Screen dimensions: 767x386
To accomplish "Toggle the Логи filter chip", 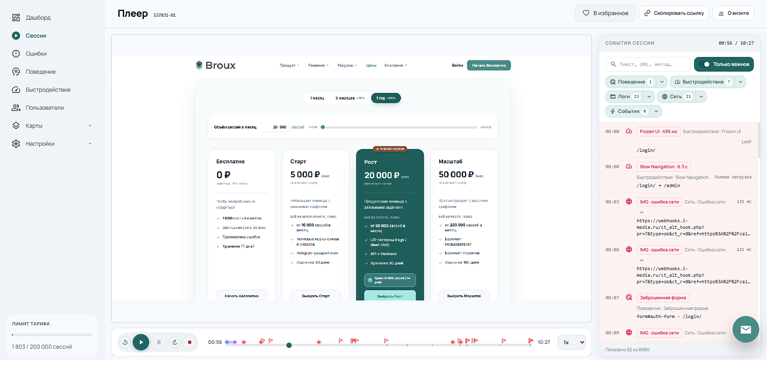I will (624, 97).
